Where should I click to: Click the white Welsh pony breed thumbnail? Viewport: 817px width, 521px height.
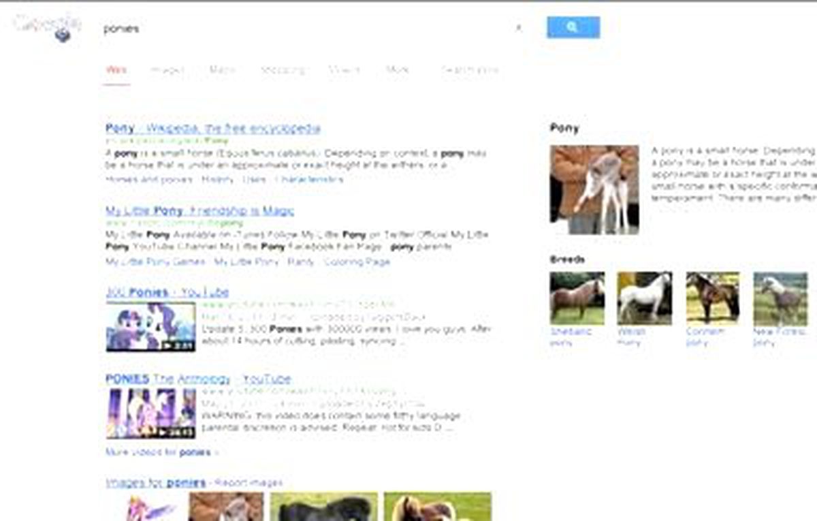click(x=644, y=298)
